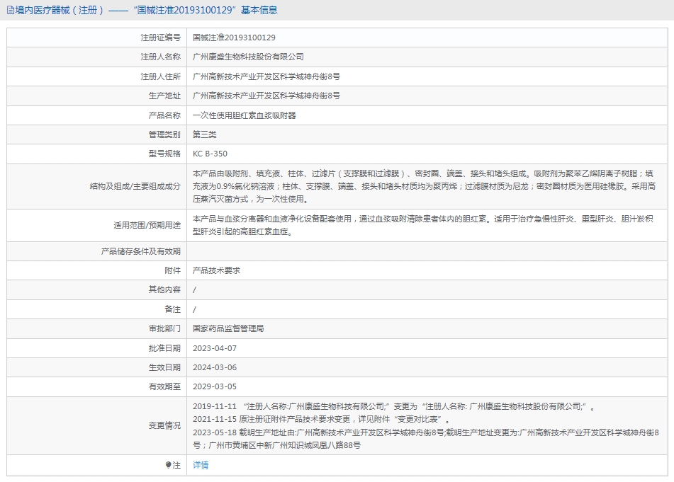
Task: Click the 其他内容 label
Action: click(164, 289)
